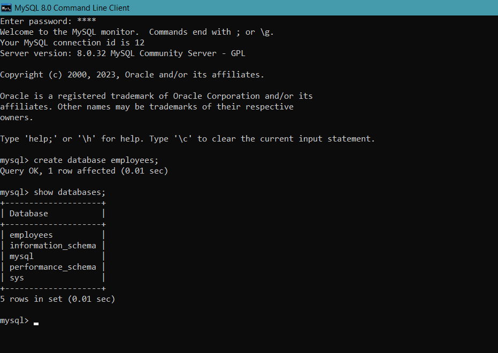The image size is (498, 353).
Task: Click the MySQL icon in title bar
Action: pyautogui.click(x=6, y=7)
